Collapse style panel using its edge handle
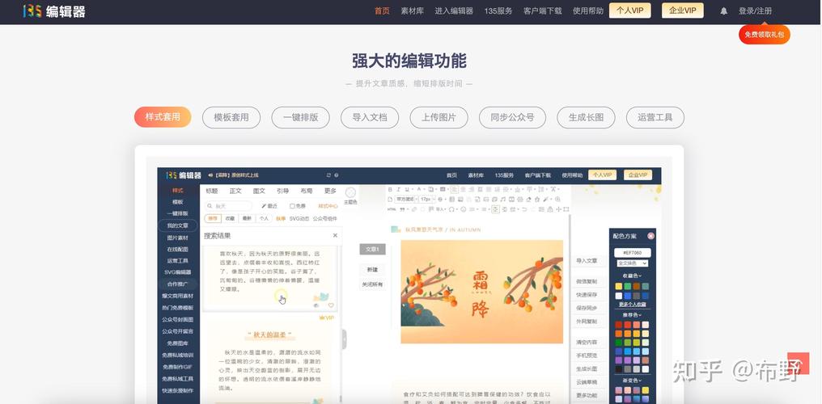 344,339
